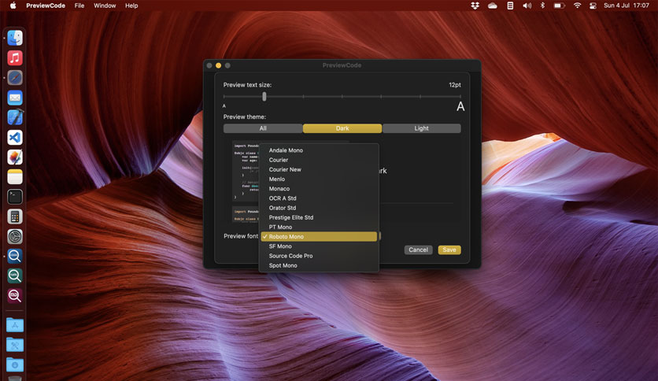This screenshot has width=658, height=381.
Task: Open the Help menu
Action: [x=131, y=6]
